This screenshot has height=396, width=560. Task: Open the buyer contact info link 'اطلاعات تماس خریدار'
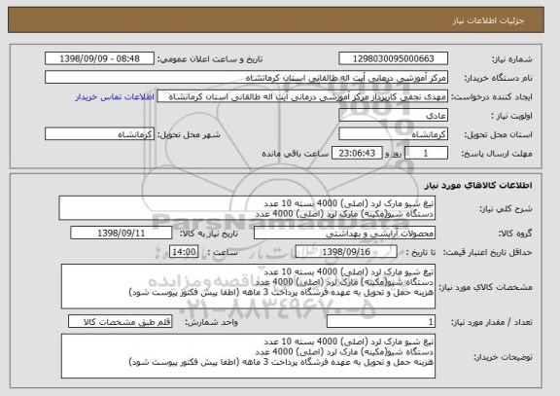click(115, 97)
